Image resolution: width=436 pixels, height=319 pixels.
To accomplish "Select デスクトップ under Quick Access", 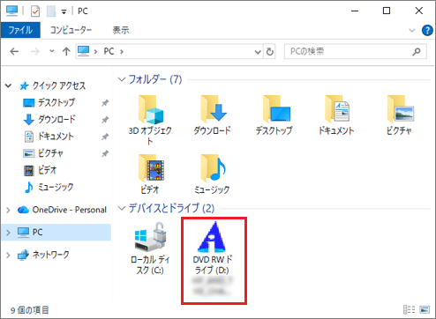I will tap(56, 102).
